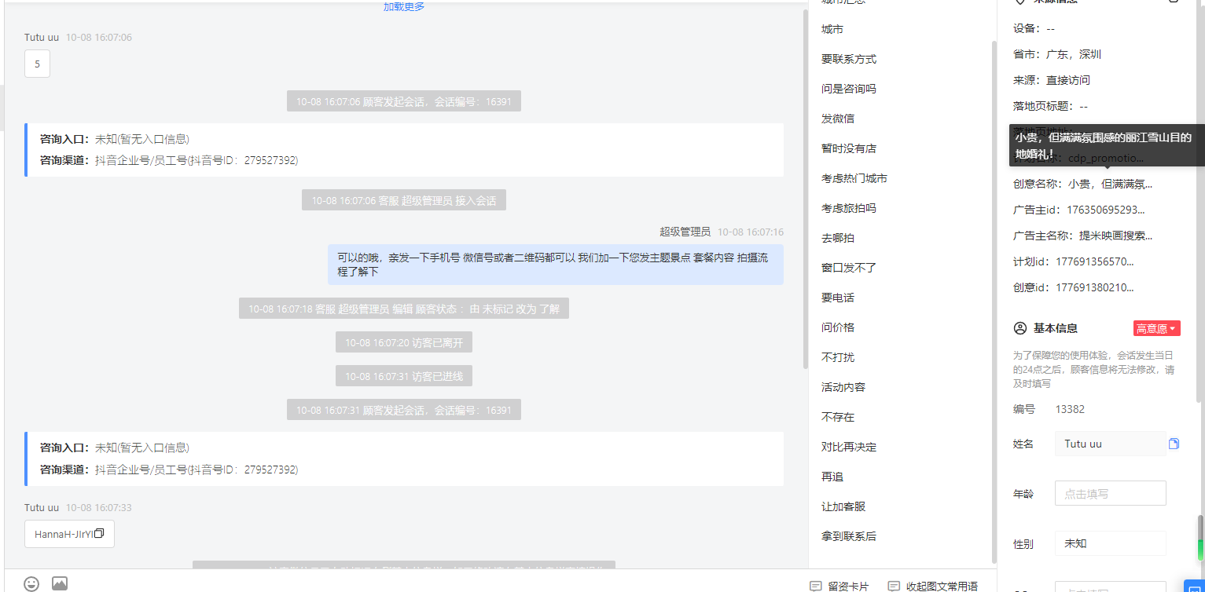Viewport: 1205px width, 592px height.
Task: Click the 留资卡片 card icon
Action: [x=815, y=586]
